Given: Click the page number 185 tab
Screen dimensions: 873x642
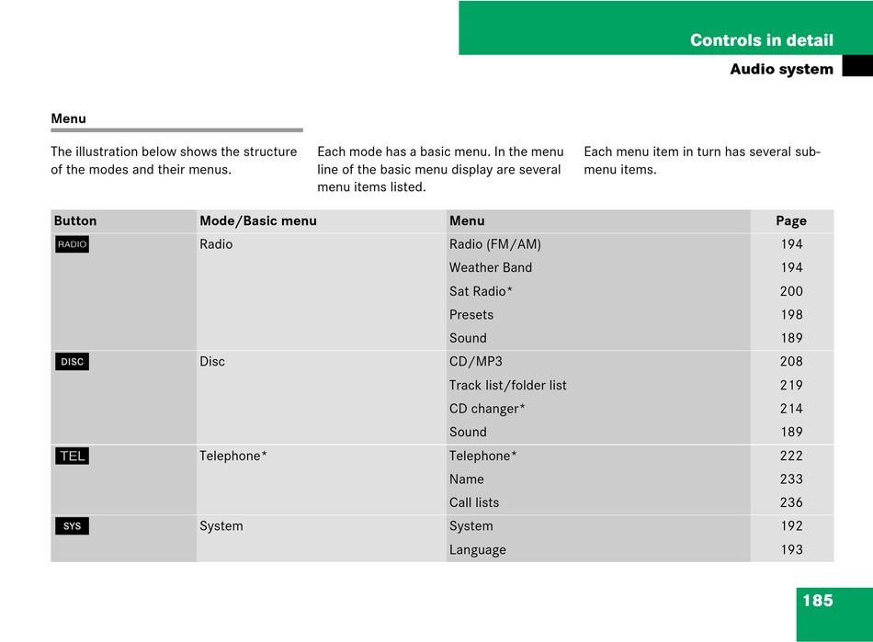Looking at the screenshot, I should coord(817,601).
